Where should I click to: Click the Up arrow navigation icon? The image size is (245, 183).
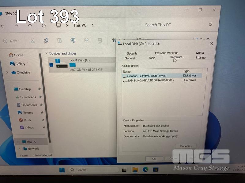30,26
